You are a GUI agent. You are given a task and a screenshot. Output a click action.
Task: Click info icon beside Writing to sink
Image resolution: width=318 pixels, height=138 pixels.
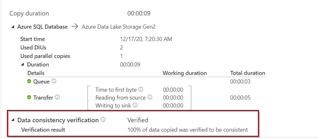pyautogui.click(x=135, y=105)
